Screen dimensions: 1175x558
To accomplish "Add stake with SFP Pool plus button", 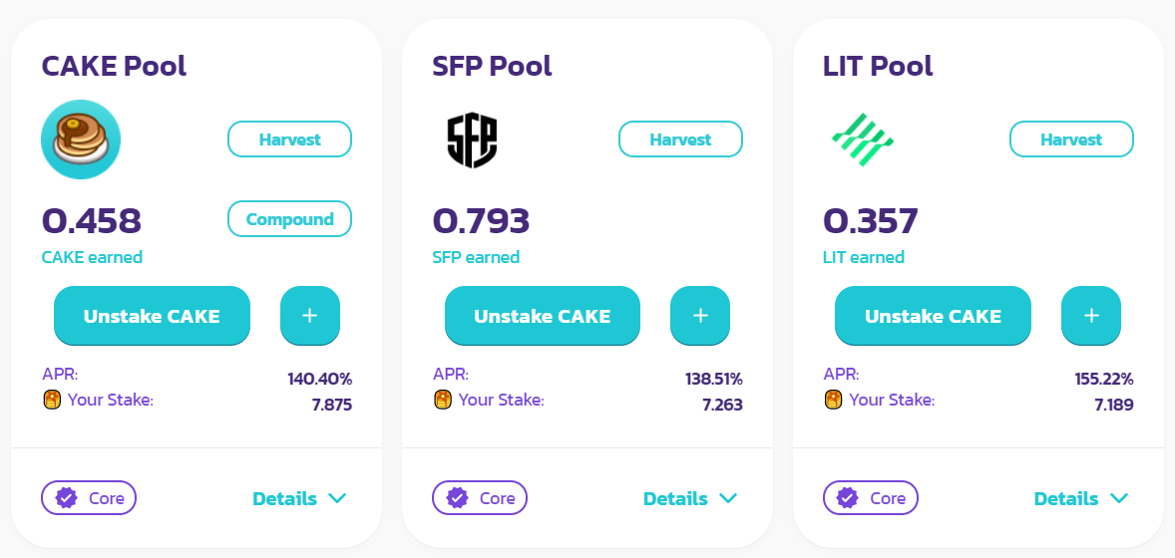I will pyautogui.click(x=700, y=316).
